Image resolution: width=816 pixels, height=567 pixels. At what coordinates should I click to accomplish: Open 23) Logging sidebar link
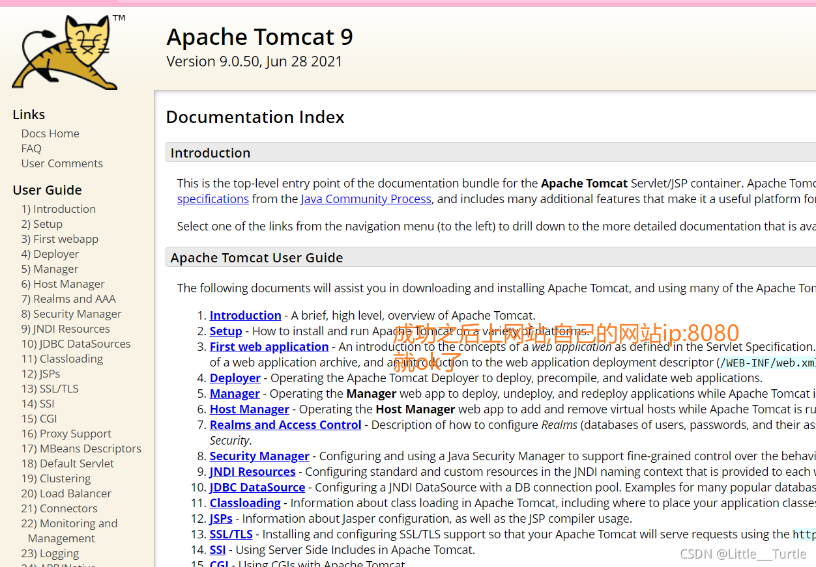tap(50, 553)
